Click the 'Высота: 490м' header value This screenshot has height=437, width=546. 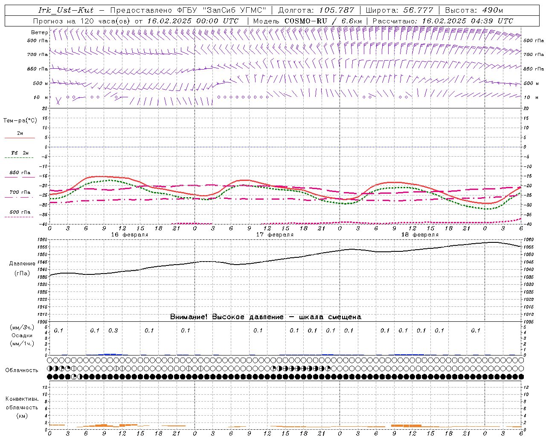(474, 10)
